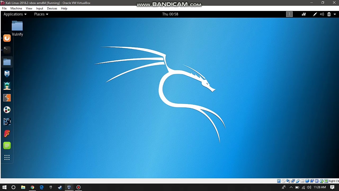Click the VirtualBox video capture indicator
Image resolution: width=339 pixels, height=191 pixels.
[312, 181]
